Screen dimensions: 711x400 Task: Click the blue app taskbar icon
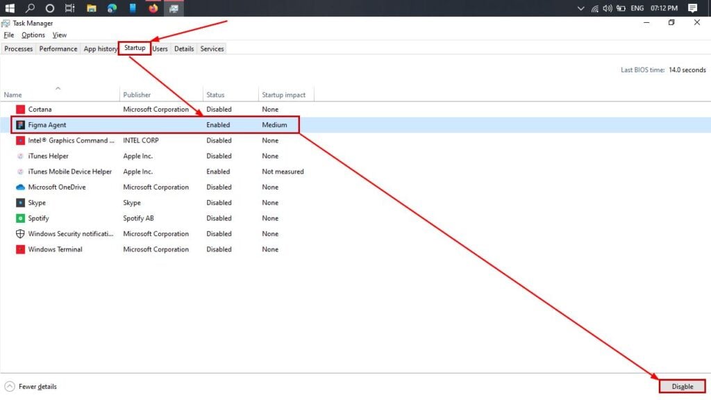coord(133,8)
